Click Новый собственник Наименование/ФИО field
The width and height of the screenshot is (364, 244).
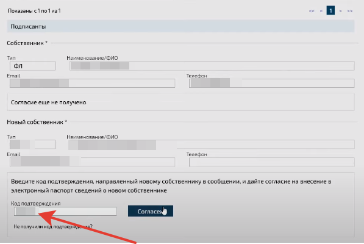(211, 145)
